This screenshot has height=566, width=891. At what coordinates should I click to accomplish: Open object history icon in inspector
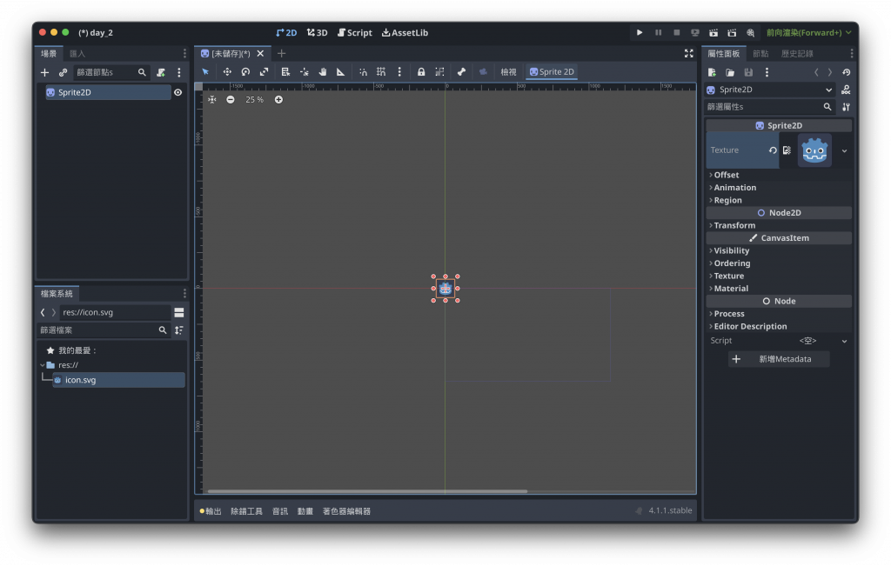coord(846,72)
